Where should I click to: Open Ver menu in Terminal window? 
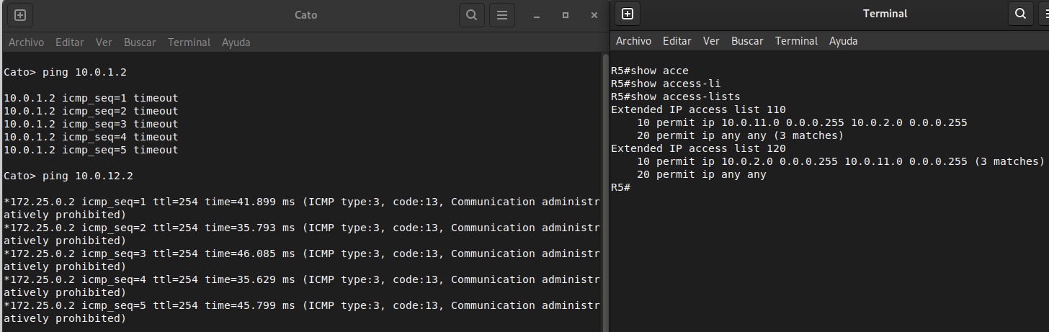pos(711,41)
